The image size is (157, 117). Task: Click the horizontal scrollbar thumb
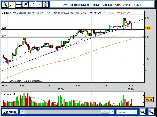(x=105, y=112)
